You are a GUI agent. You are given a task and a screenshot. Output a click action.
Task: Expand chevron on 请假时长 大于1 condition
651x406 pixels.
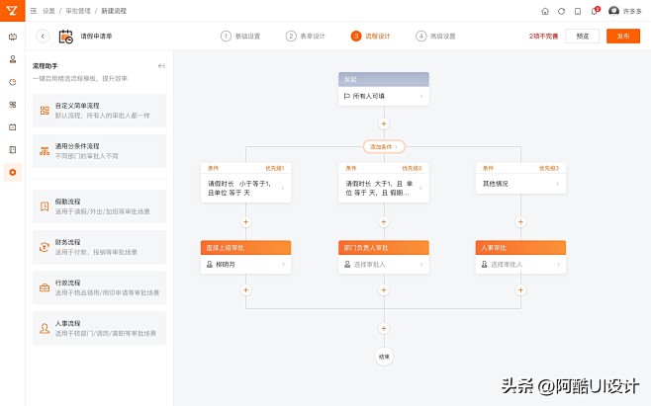coord(420,188)
